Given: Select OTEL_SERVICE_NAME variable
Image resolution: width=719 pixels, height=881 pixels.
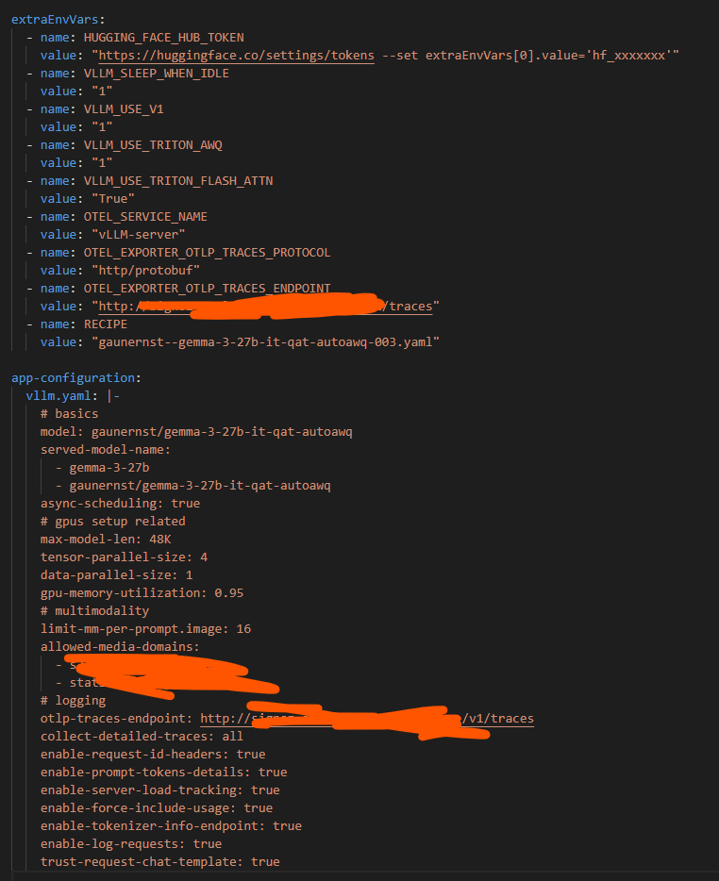Looking at the screenshot, I should point(145,217).
